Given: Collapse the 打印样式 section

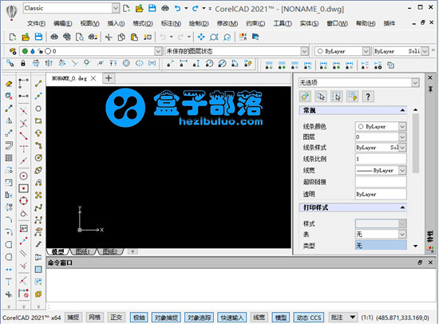Looking at the screenshot, I should tap(402, 207).
